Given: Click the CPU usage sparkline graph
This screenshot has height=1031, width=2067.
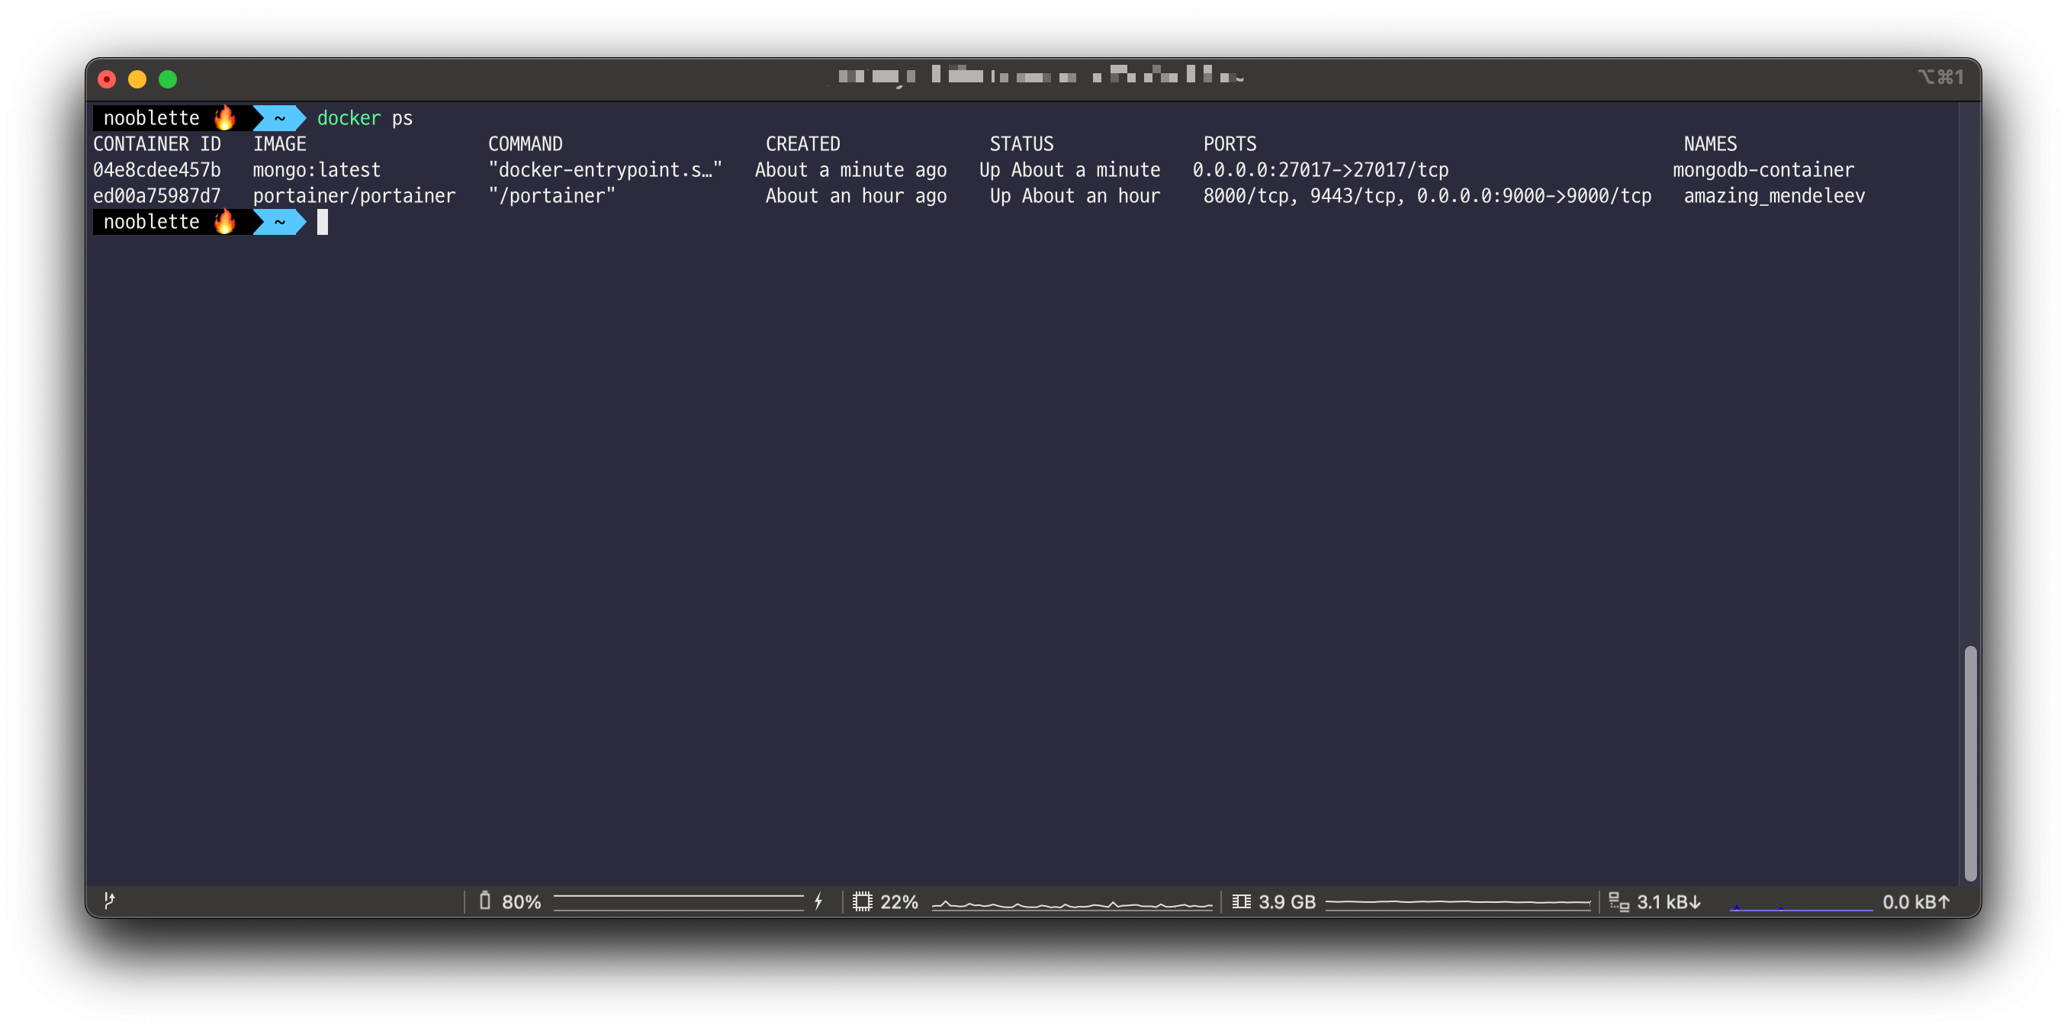Looking at the screenshot, I should (x=1071, y=904).
